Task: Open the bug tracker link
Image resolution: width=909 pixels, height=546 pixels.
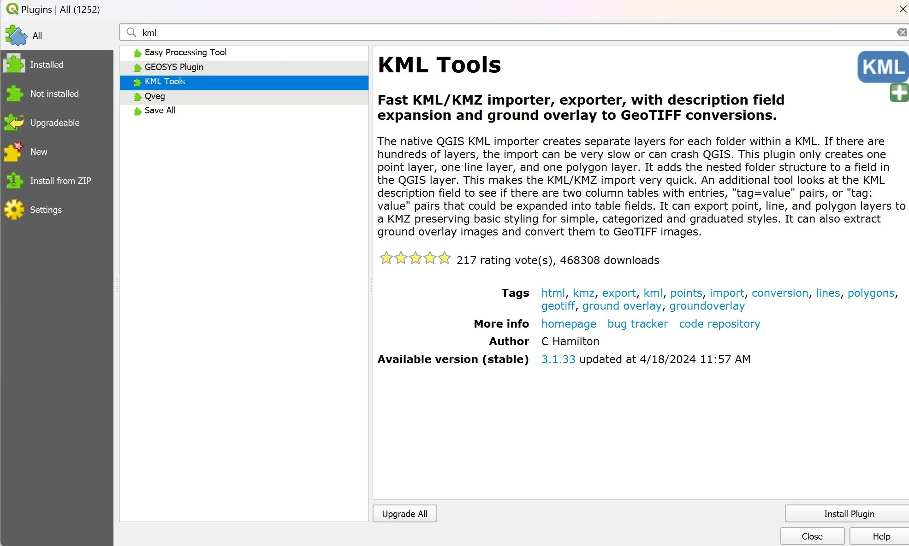Action: click(637, 323)
